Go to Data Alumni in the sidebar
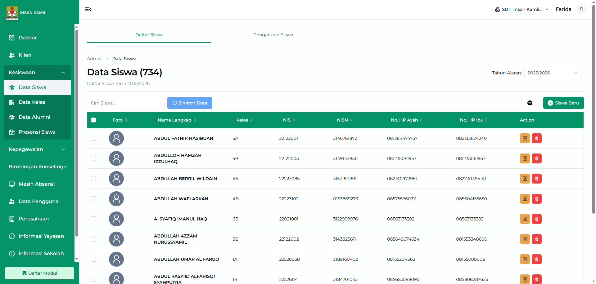Viewport: 596px width, 284px height. point(34,117)
